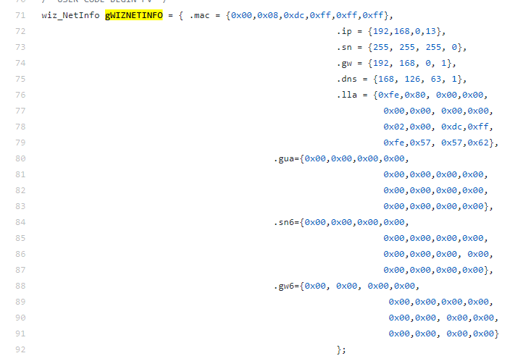Click the 0x62 value on line 79

(478, 143)
